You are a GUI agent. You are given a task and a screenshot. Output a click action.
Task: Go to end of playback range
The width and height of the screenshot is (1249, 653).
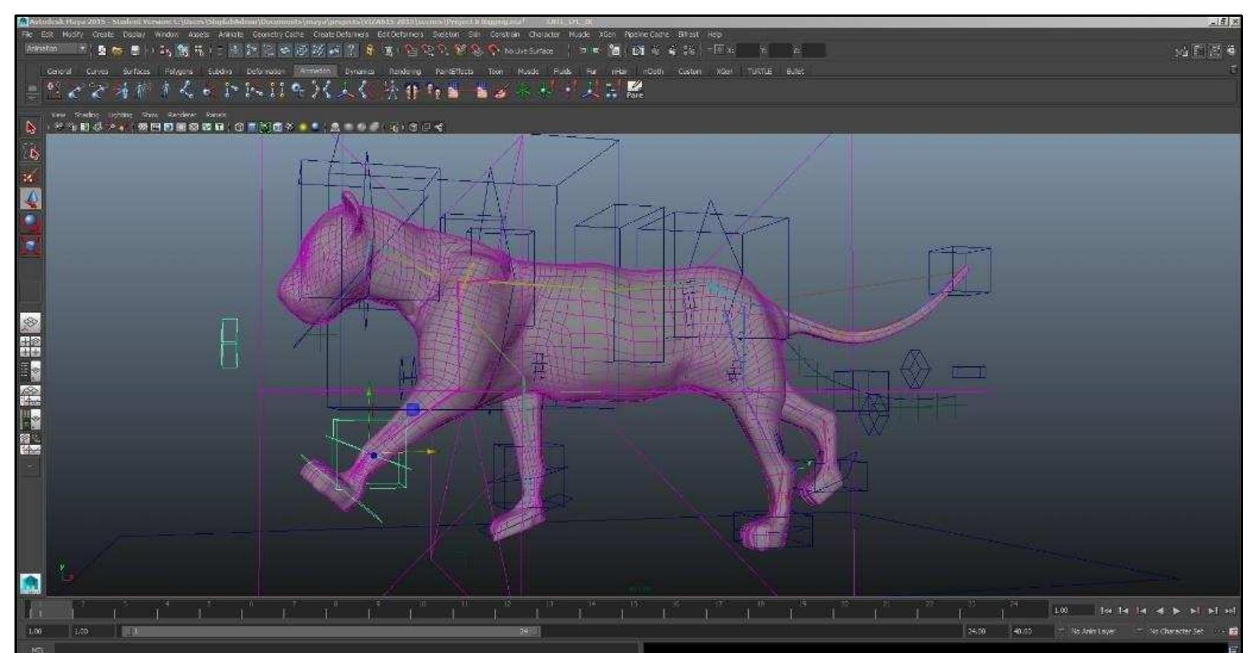point(1230,610)
